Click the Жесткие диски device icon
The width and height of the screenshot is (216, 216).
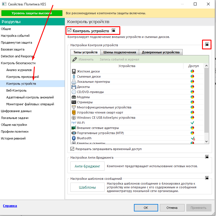pos(74,71)
